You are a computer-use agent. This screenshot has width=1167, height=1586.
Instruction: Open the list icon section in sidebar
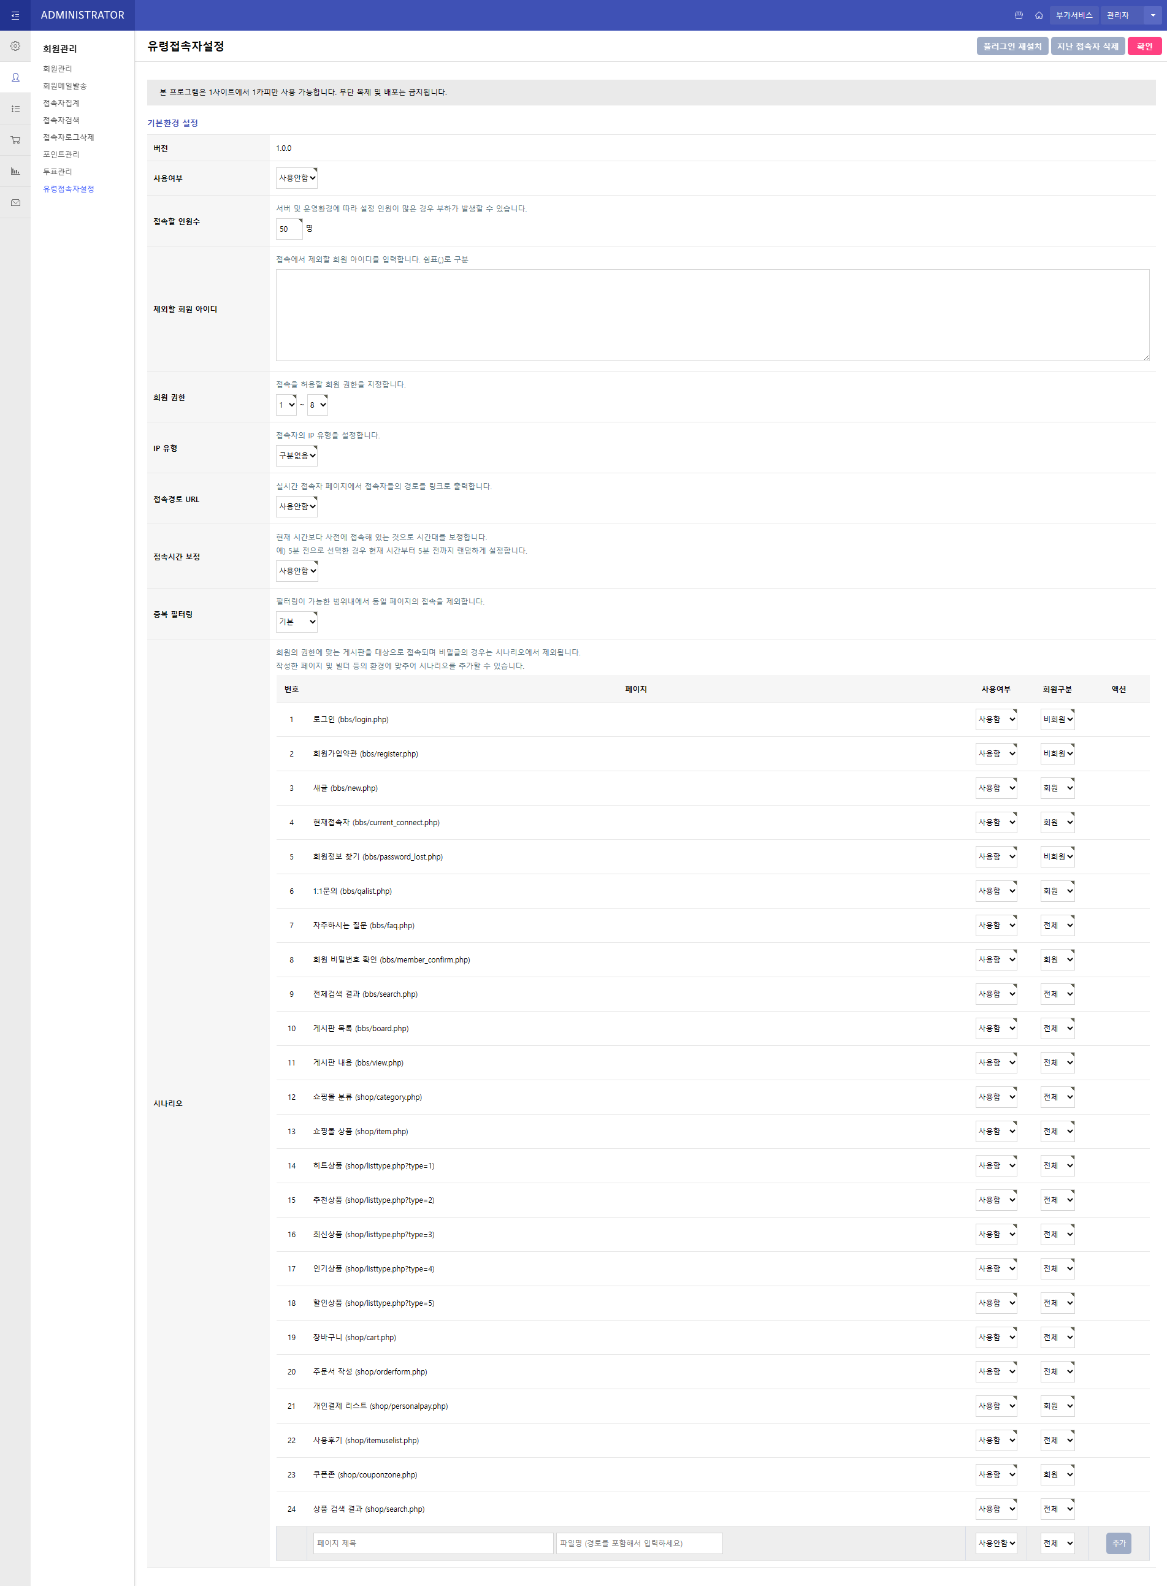pyautogui.click(x=15, y=109)
